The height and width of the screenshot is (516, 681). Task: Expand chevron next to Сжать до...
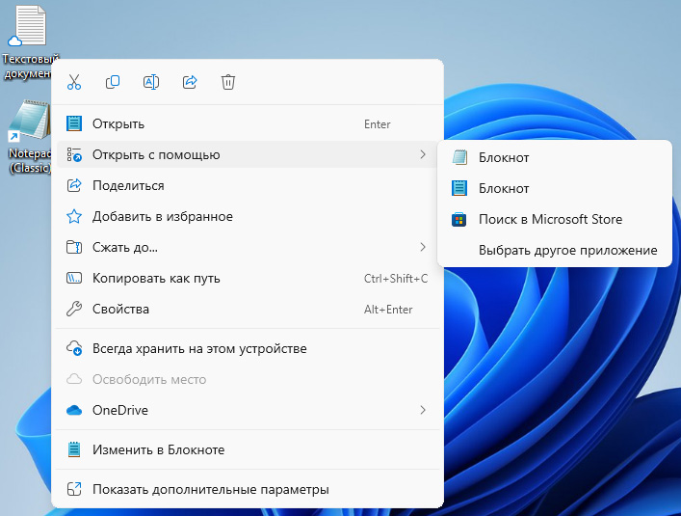pyautogui.click(x=423, y=247)
